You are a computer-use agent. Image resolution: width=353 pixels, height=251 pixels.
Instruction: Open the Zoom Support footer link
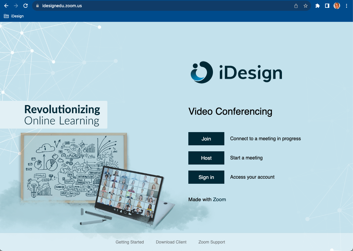tap(212, 242)
